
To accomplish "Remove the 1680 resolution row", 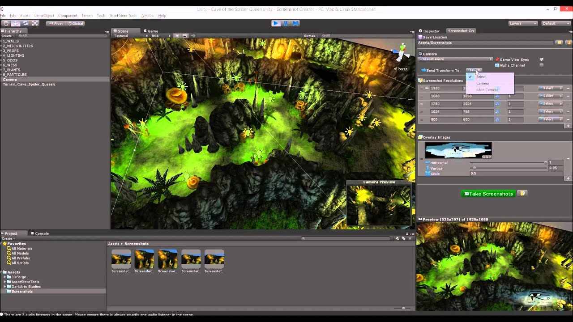I will [568, 96].
